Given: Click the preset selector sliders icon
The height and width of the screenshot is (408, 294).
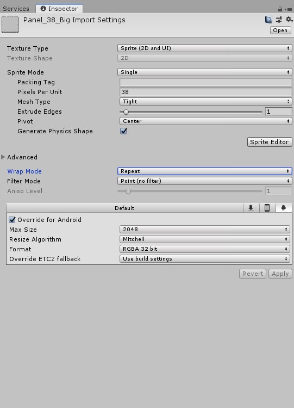Looking at the screenshot, I should (x=279, y=20).
